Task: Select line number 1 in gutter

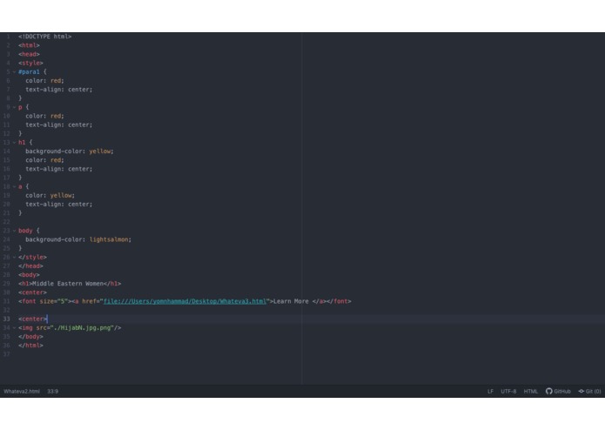Action: tap(8, 37)
